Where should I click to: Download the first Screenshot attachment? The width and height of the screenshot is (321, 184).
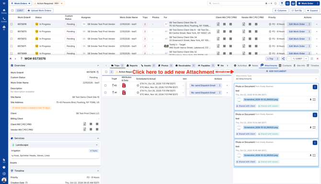[310, 99]
